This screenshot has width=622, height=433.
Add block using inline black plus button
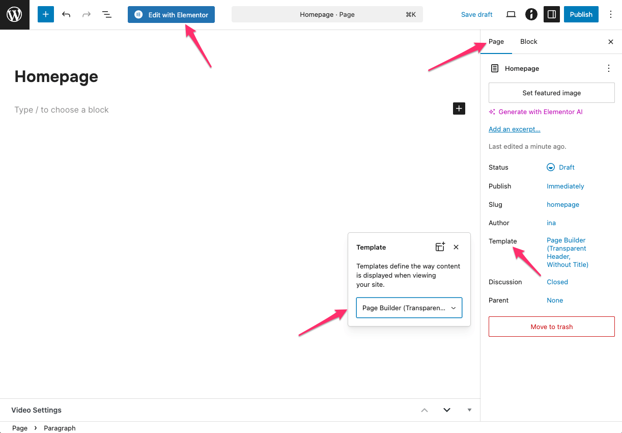coord(459,109)
